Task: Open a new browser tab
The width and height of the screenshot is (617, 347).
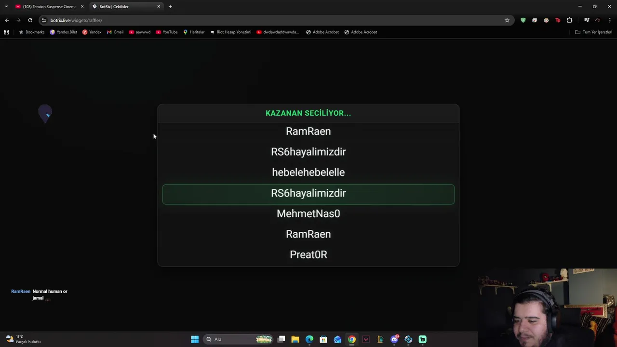Action: 170,6
